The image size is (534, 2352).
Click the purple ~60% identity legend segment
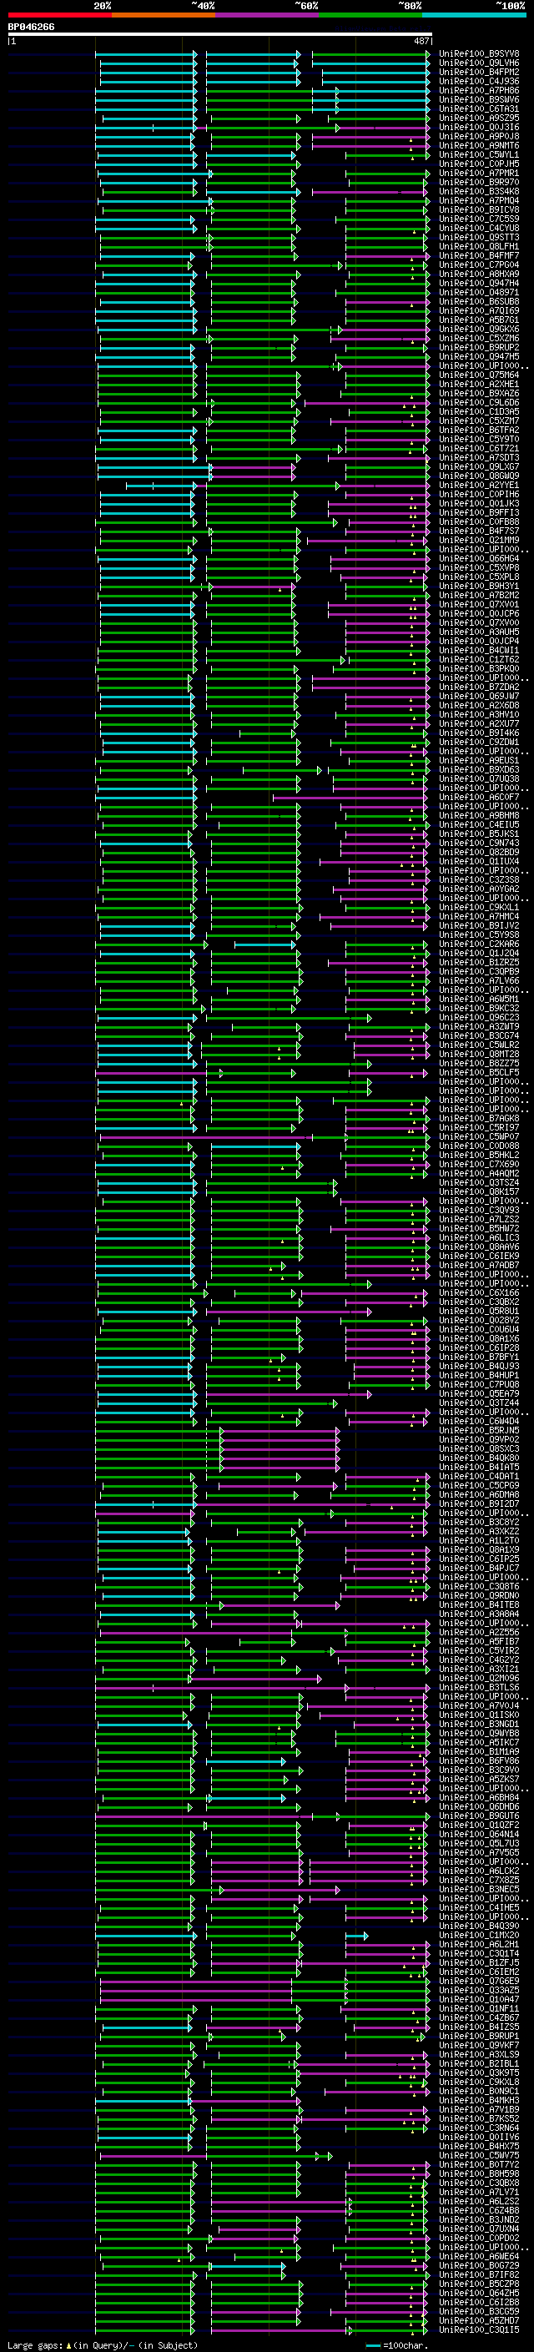click(268, 15)
